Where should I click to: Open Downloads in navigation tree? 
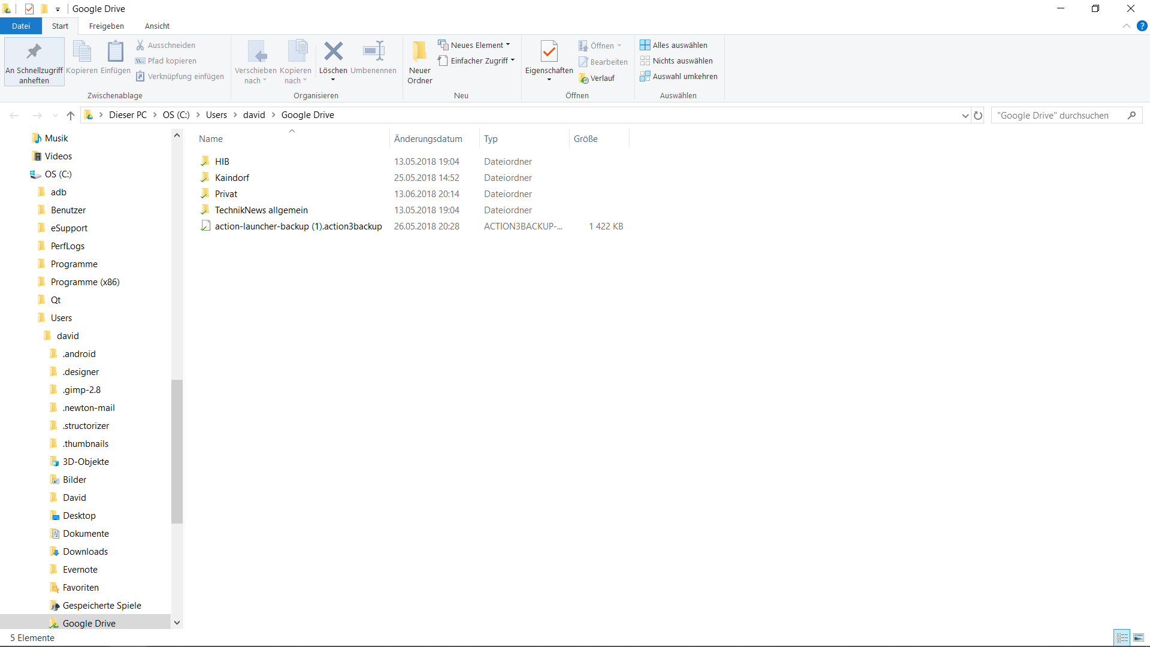85,551
